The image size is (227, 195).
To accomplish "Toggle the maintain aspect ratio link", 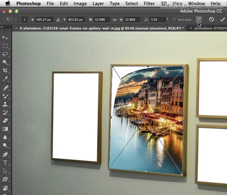I will 114,20.
